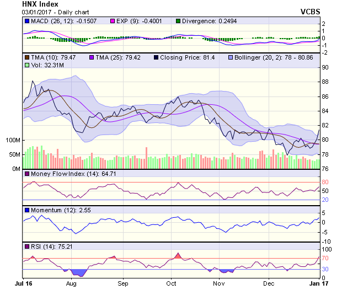This screenshot has height=295, width=342.
Task: Click the Momentum (12) legend marker
Action: [27, 210]
